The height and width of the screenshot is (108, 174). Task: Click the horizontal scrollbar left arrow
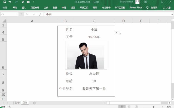pyautogui.click(x=108, y=103)
